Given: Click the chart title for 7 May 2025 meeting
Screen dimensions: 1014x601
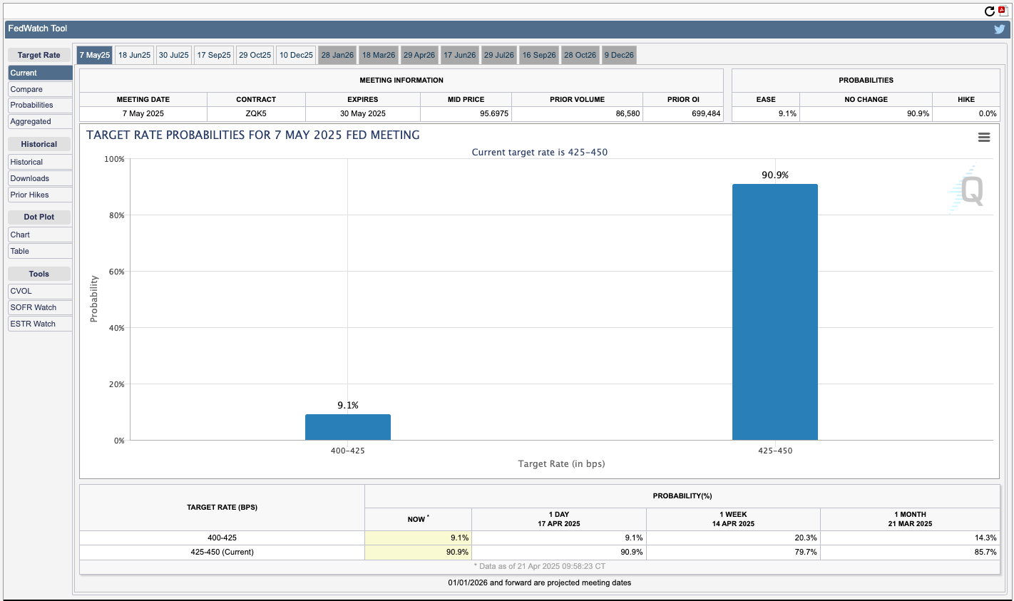Looking at the screenshot, I should [253, 135].
